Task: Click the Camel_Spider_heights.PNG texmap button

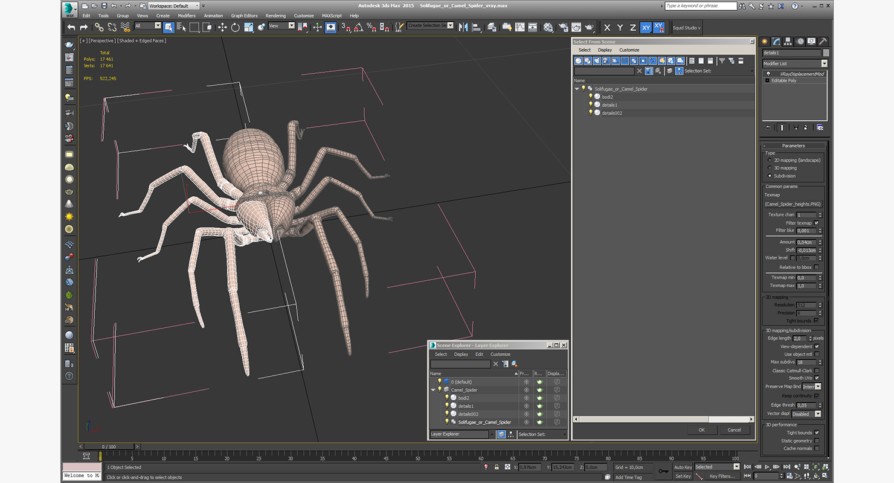Action: [x=793, y=204]
